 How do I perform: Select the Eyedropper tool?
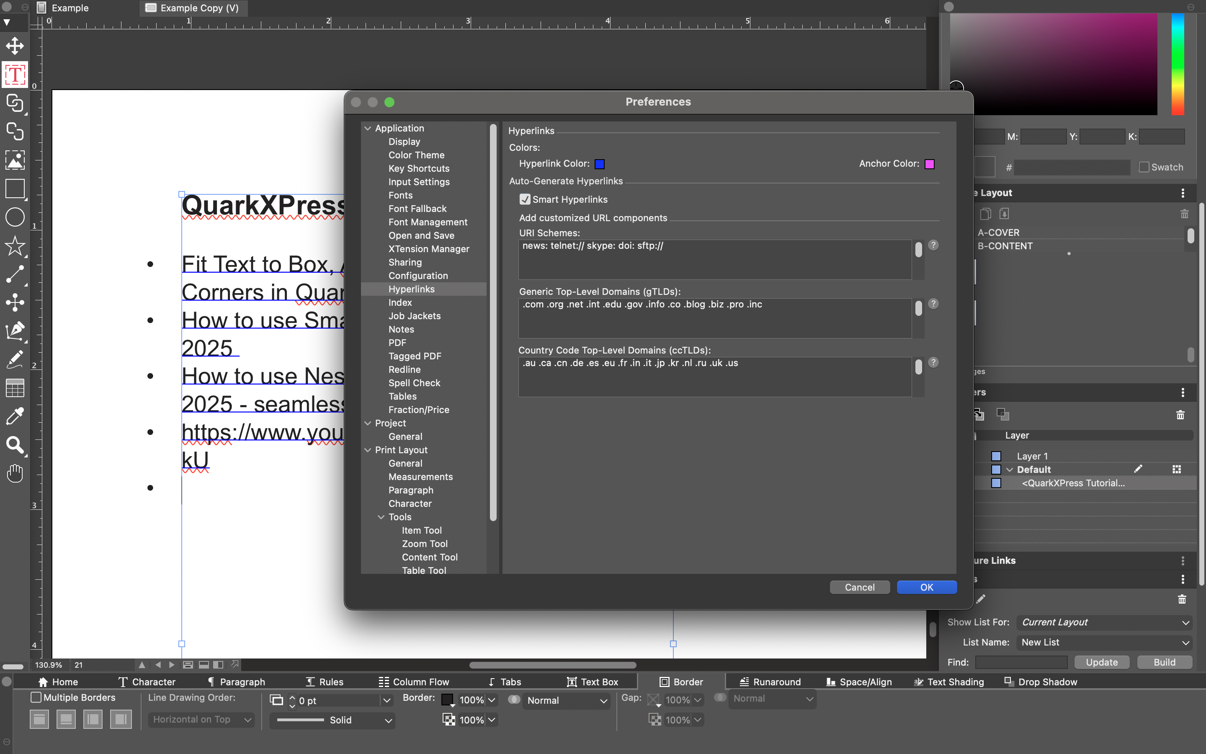pos(15,416)
